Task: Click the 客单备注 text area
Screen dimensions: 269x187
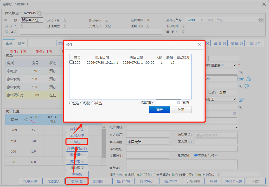Action: coord(182,164)
